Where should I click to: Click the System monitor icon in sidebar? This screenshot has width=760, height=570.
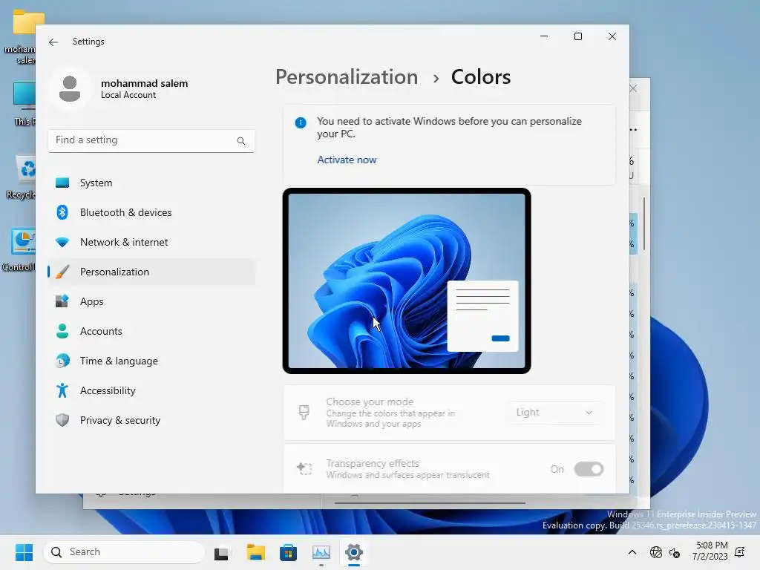(x=62, y=183)
